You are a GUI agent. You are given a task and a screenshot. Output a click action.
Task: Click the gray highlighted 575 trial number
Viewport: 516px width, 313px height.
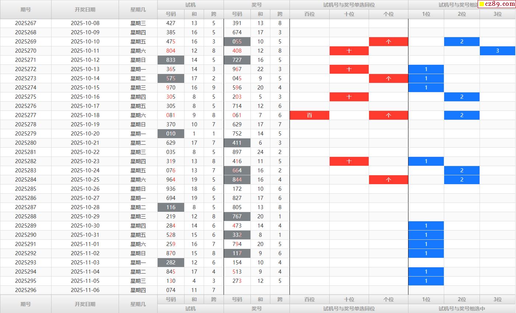tap(171, 78)
